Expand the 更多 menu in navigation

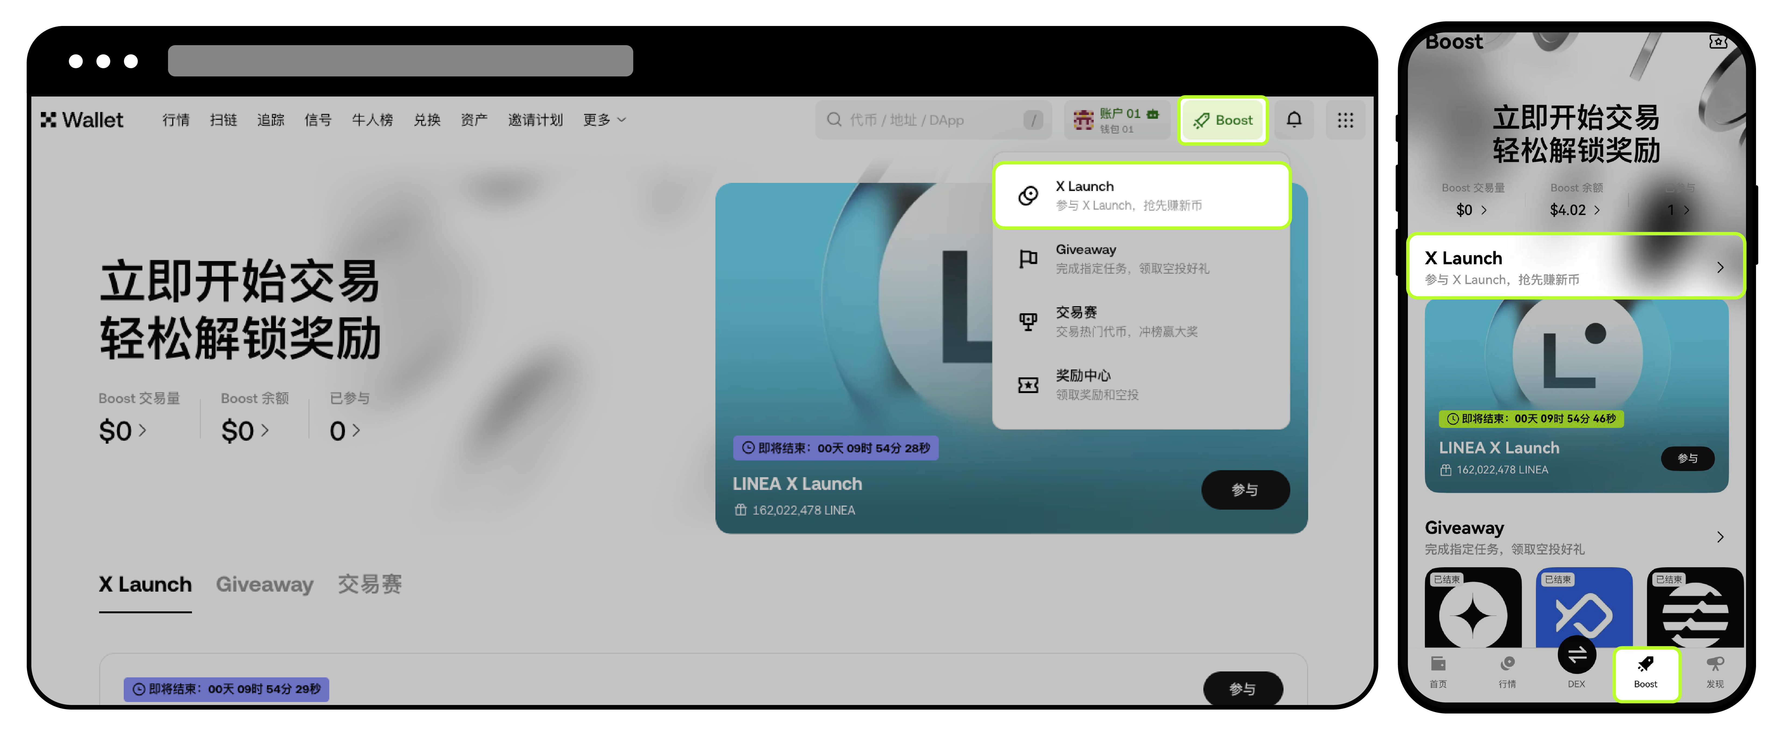tap(604, 120)
